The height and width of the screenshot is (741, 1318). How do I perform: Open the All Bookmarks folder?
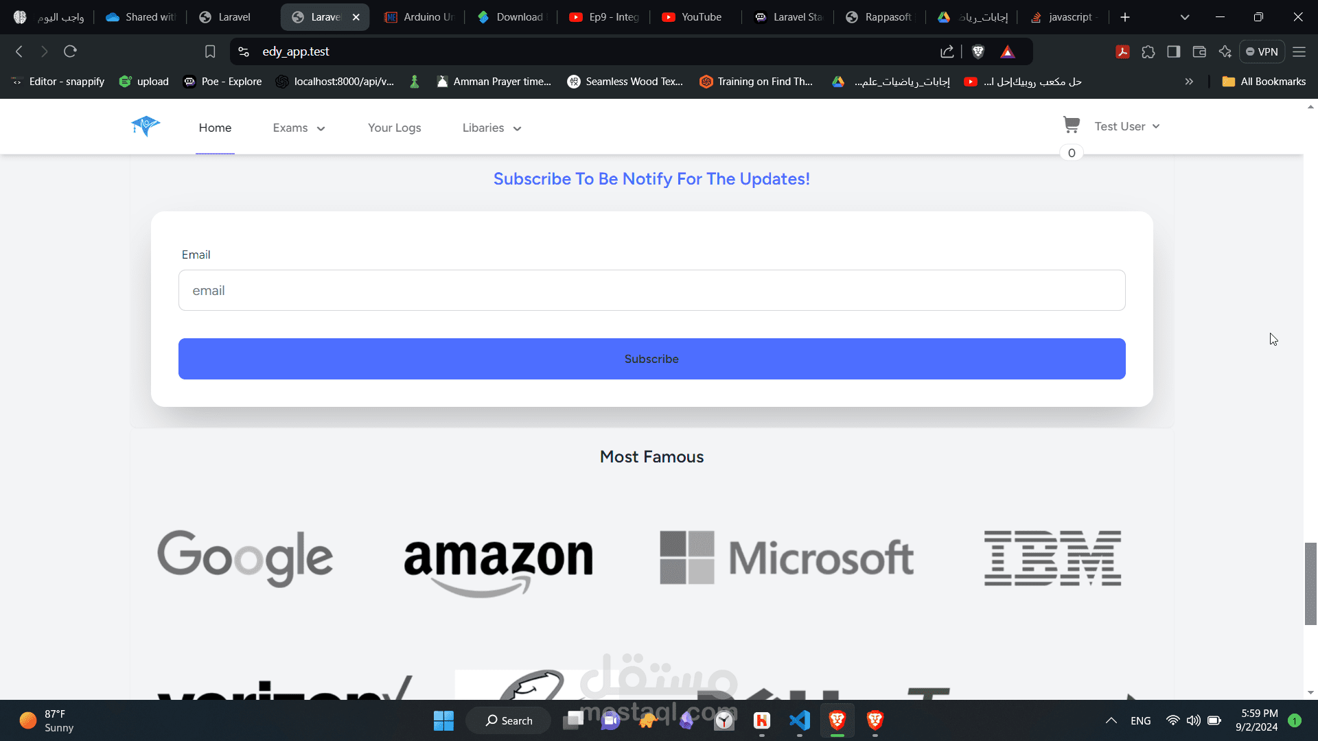point(1264,82)
